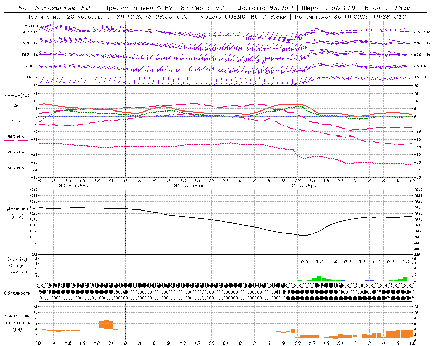The height and width of the screenshot is (346, 432).
Task: Click the 'Рассчитано: 30.10.2025 10:38 UTC' timestamp
Action: (x=350, y=17)
